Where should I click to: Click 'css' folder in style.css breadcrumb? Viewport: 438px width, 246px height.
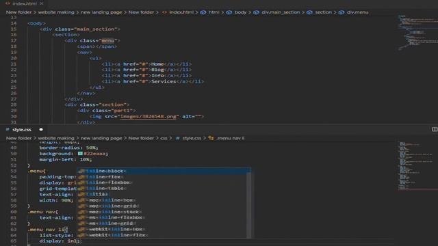coord(164,138)
